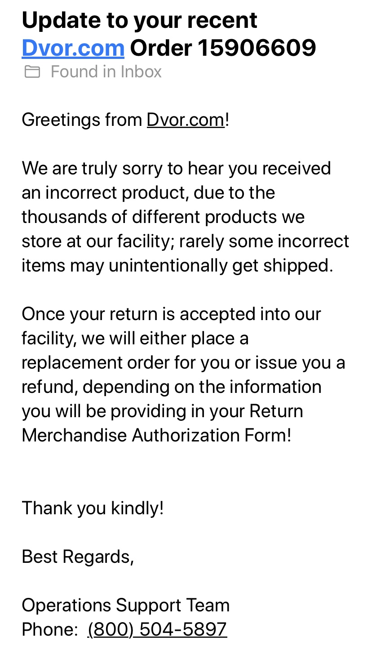
Task: Open the Dvor.com link in the greeting line
Action: point(186,120)
